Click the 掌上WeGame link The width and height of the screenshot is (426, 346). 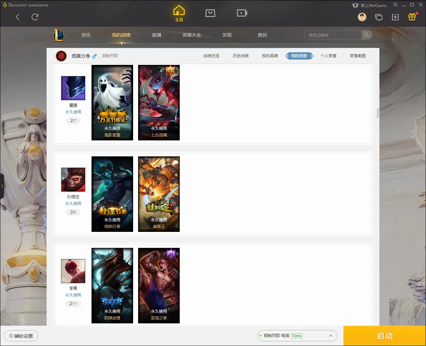[369, 5]
